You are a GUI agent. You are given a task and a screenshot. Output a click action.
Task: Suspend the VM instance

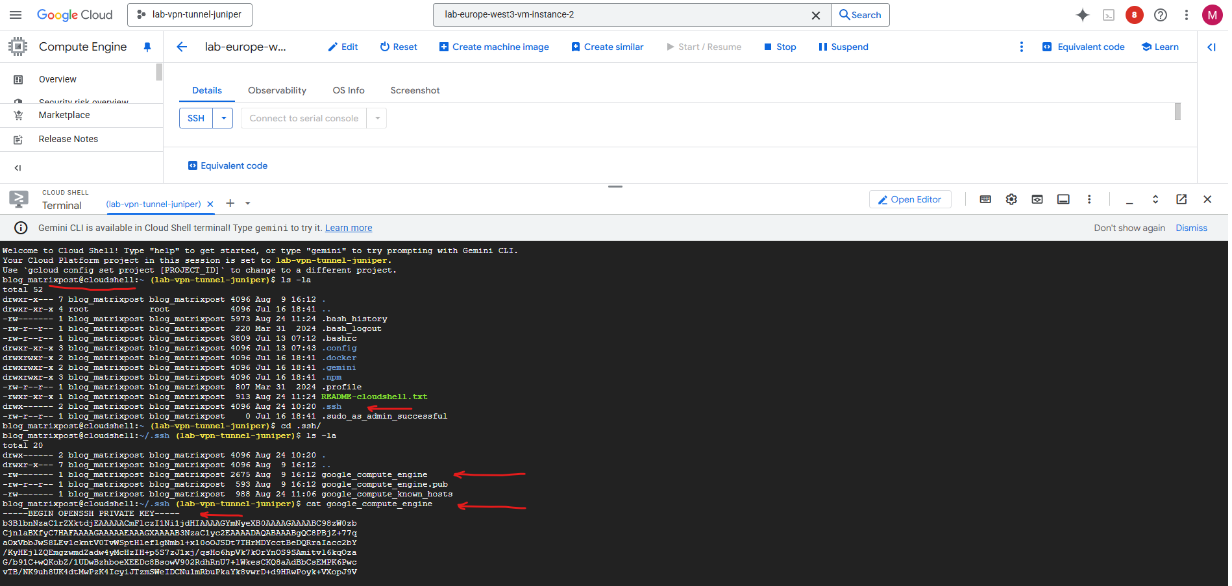coord(843,47)
